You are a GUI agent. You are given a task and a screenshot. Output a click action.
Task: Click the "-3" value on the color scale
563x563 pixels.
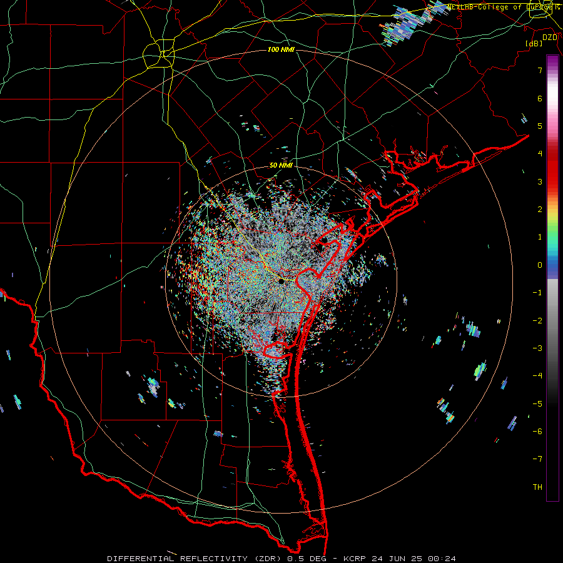(x=537, y=348)
